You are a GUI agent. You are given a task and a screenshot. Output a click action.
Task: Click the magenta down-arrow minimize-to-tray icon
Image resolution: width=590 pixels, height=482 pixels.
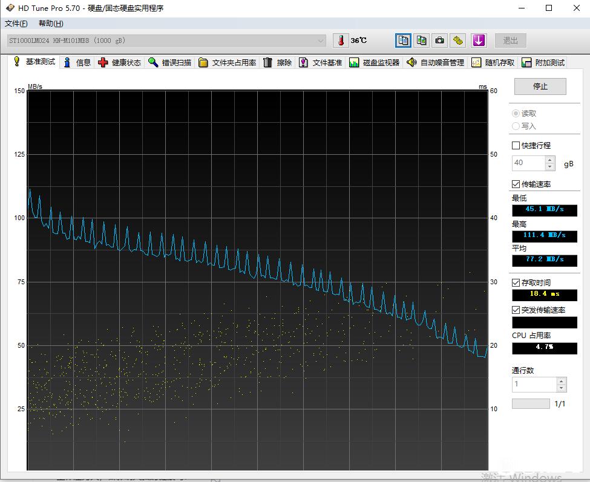point(479,41)
